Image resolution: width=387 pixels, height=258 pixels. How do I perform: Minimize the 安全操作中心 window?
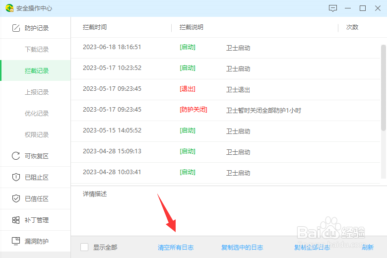point(348,8)
